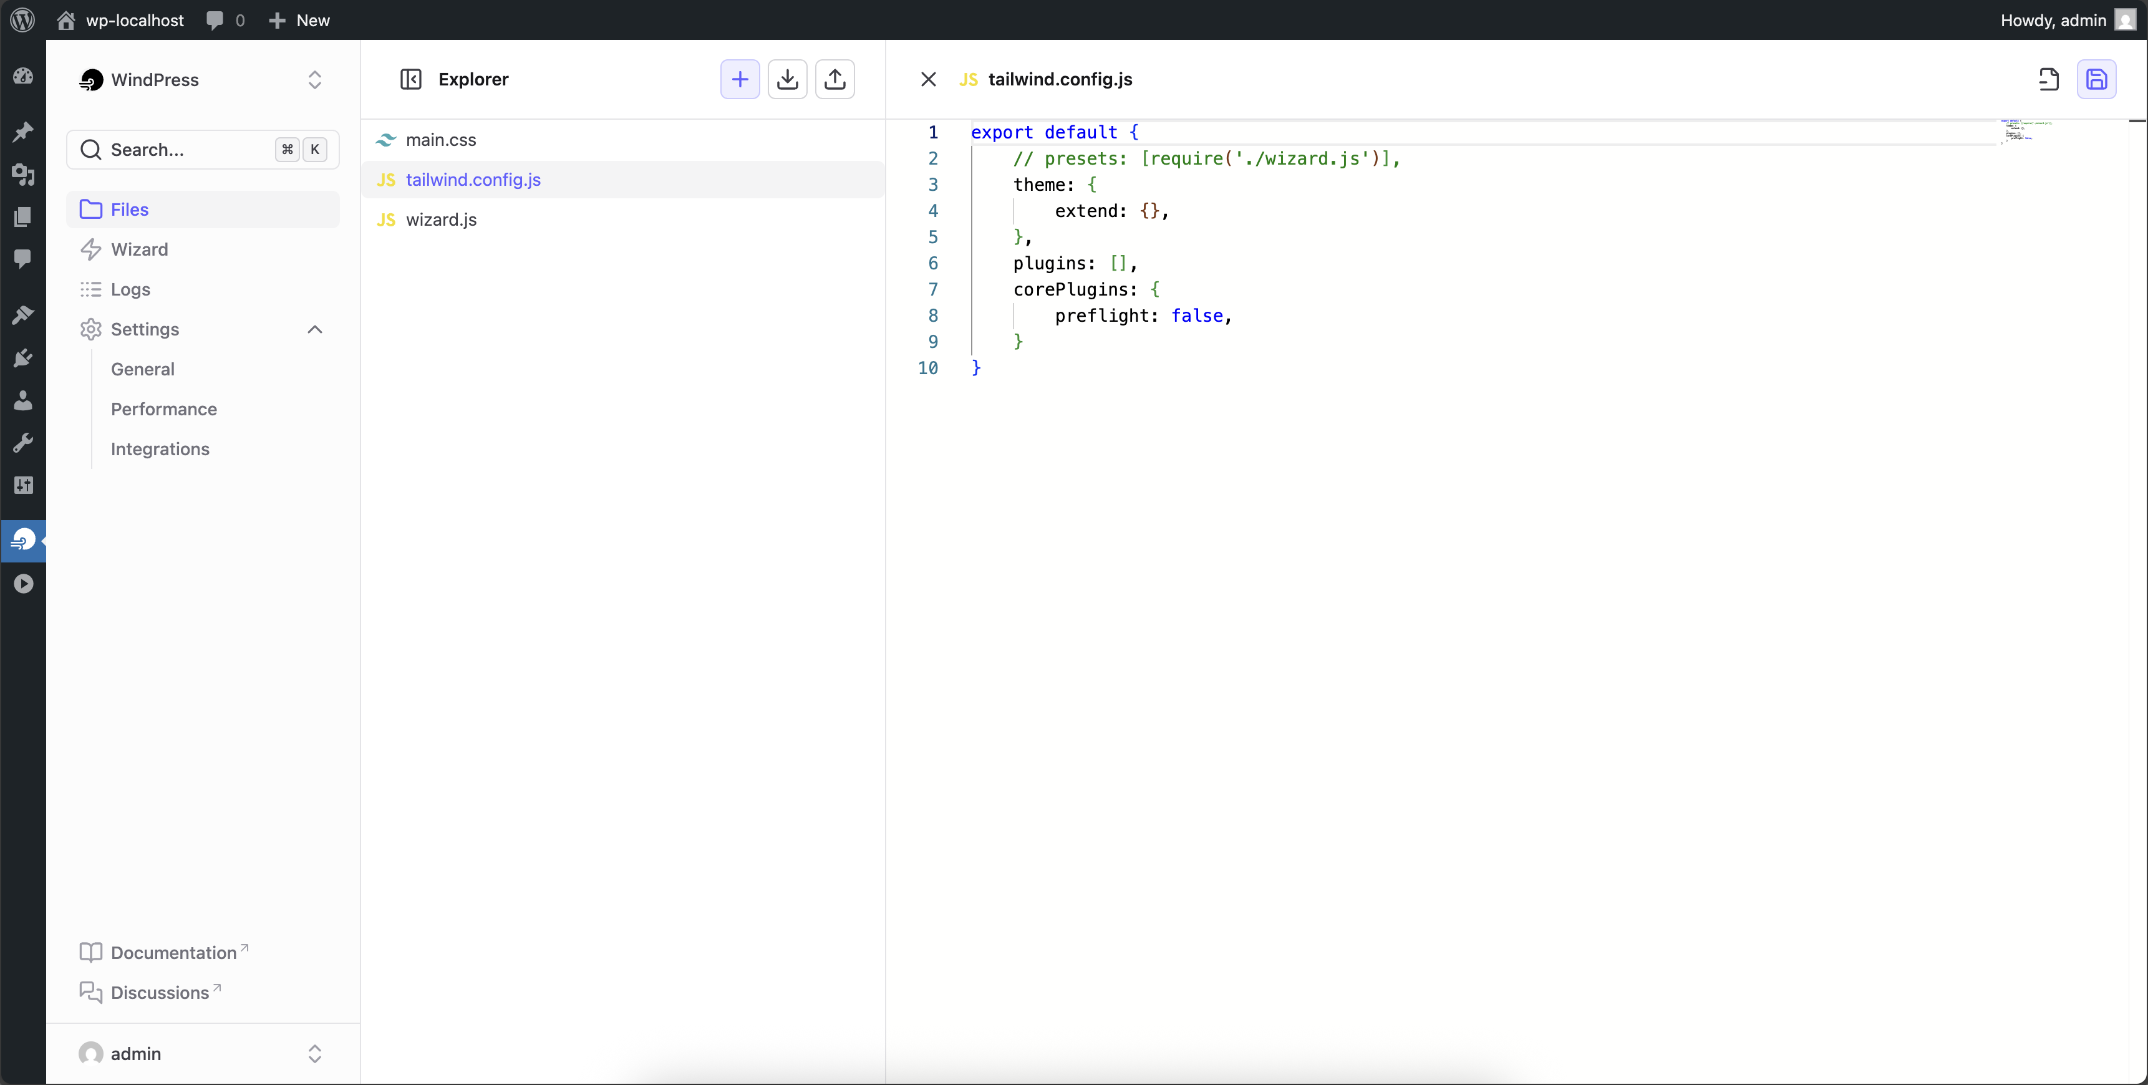Select the WindPress icon in WP sidebar
The height and width of the screenshot is (1085, 2148).
pyautogui.click(x=23, y=541)
